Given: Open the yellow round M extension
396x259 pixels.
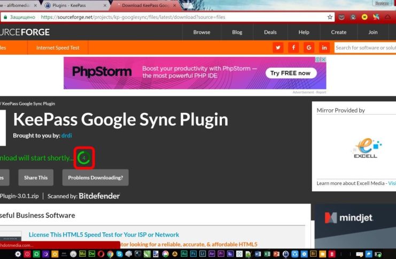Looking at the screenshot, I should coord(364,17).
